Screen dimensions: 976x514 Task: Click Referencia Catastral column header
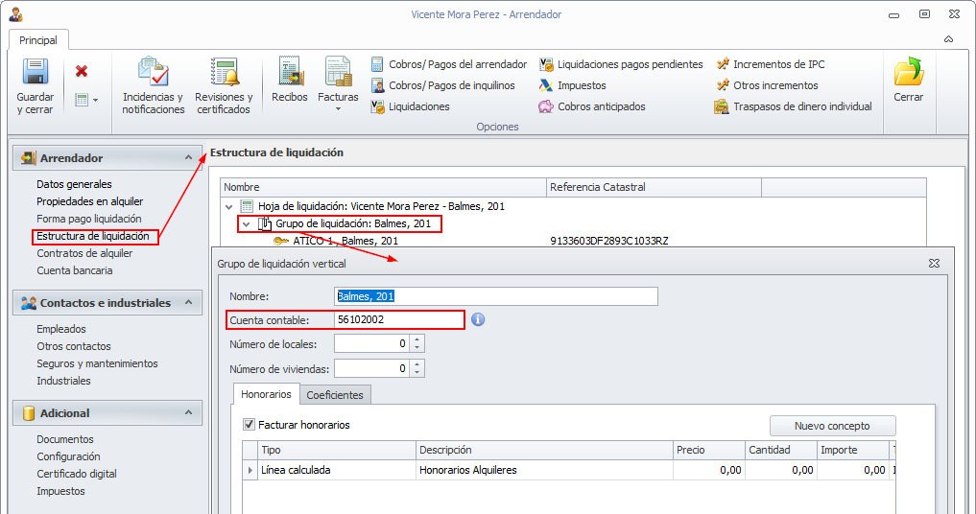click(x=655, y=187)
